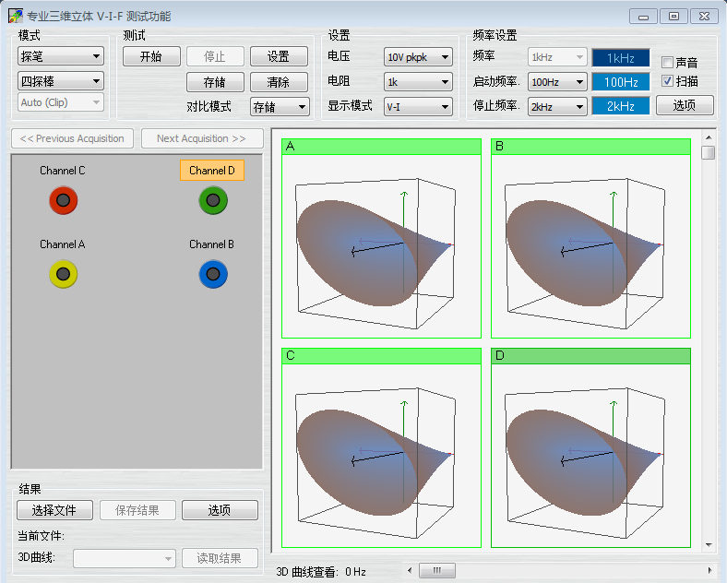Click 选项 button in frequency settings

(x=685, y=105)
